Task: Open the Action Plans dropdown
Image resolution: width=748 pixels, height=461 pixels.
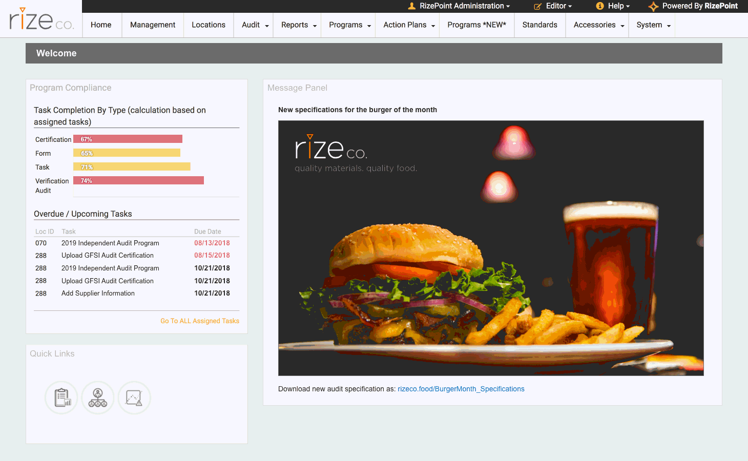Action: tap(409, 25)
